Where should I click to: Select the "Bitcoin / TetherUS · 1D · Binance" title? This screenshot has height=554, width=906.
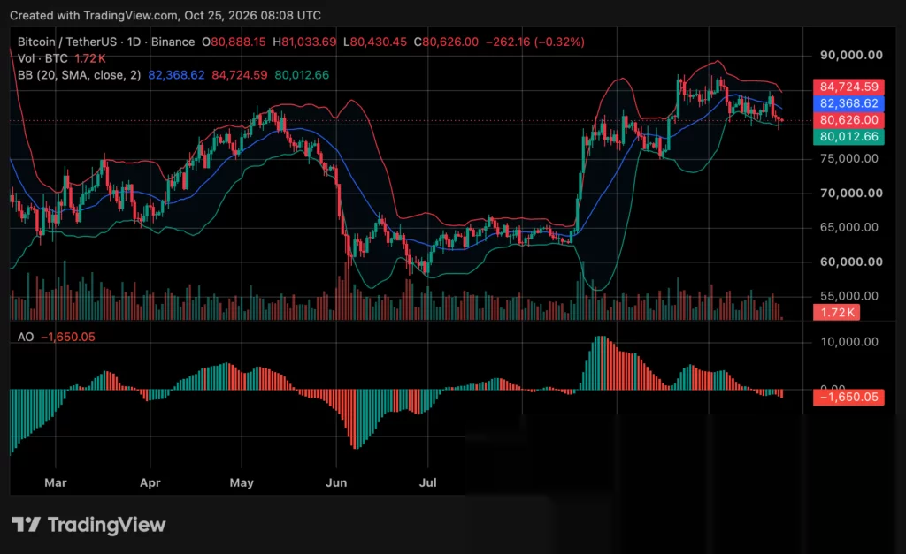pos(106,42)
